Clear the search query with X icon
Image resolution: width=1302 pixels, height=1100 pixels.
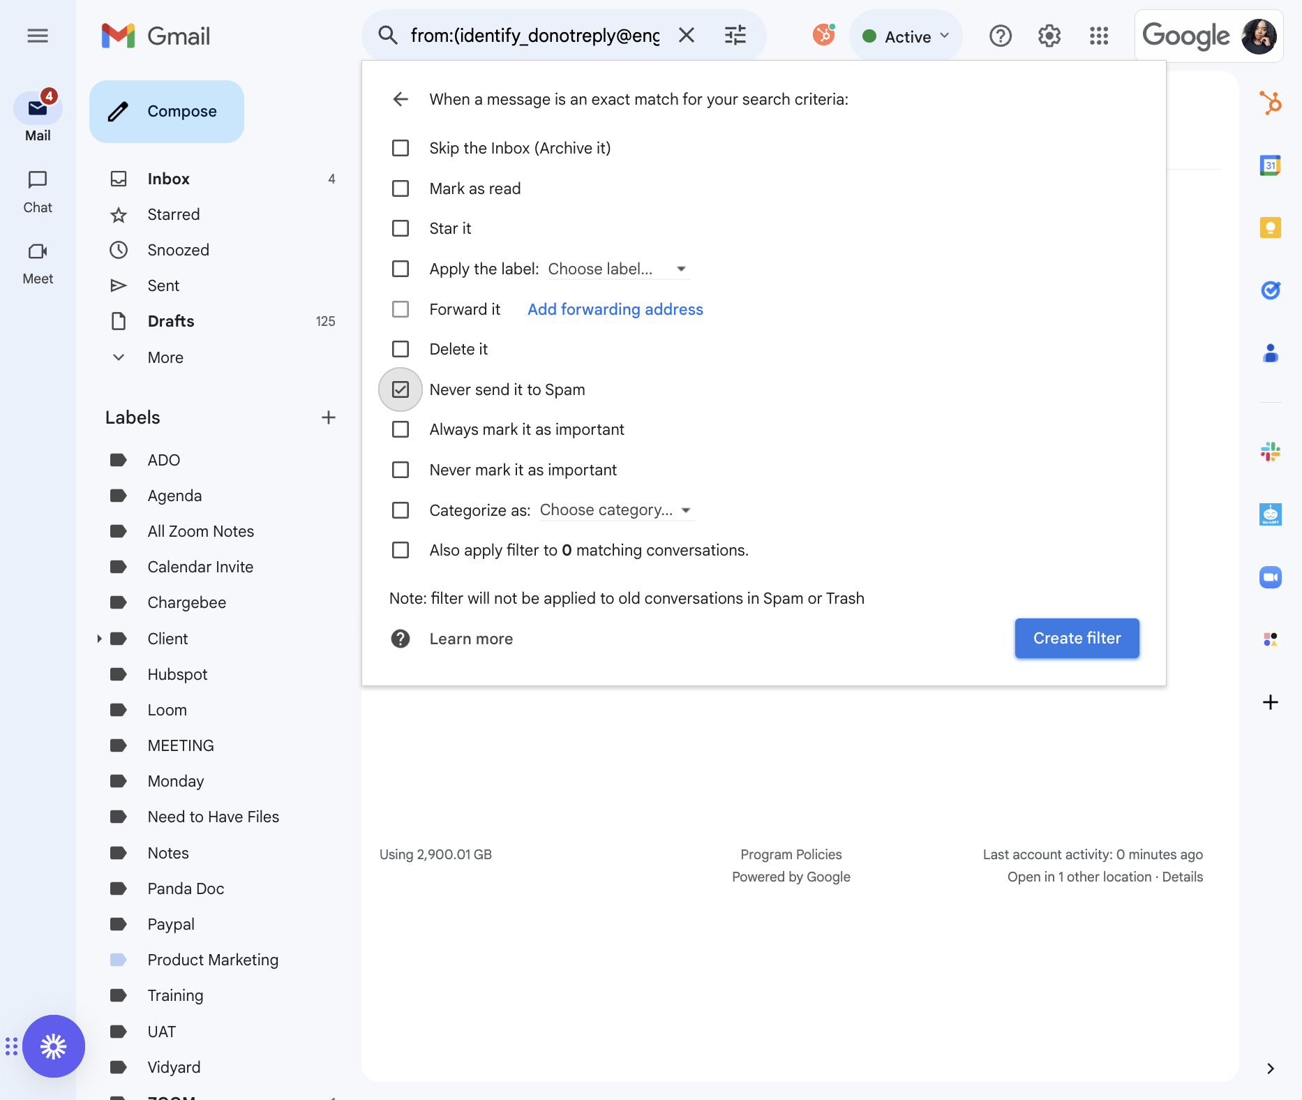pos(687,36)
